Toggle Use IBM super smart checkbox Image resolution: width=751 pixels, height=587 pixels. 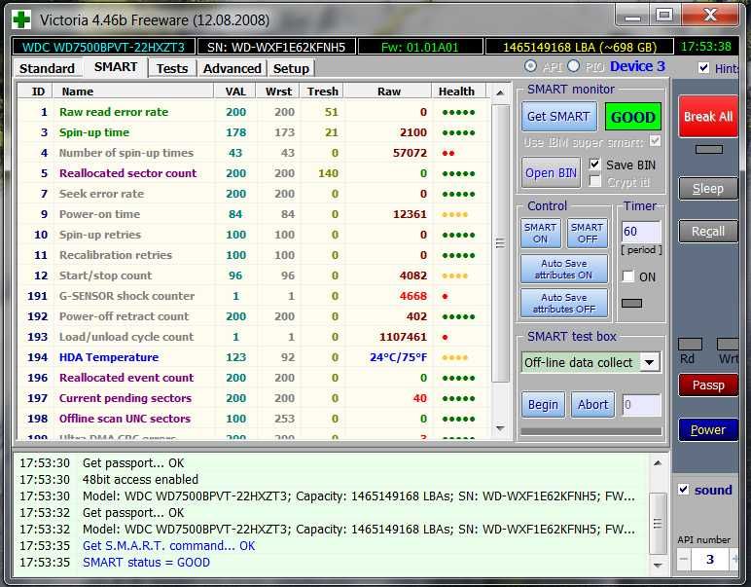655,141
